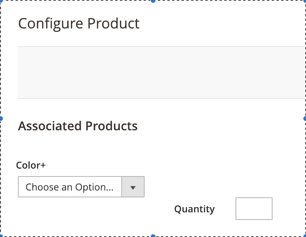Click the Quantity label text

(x=195, y=209)
